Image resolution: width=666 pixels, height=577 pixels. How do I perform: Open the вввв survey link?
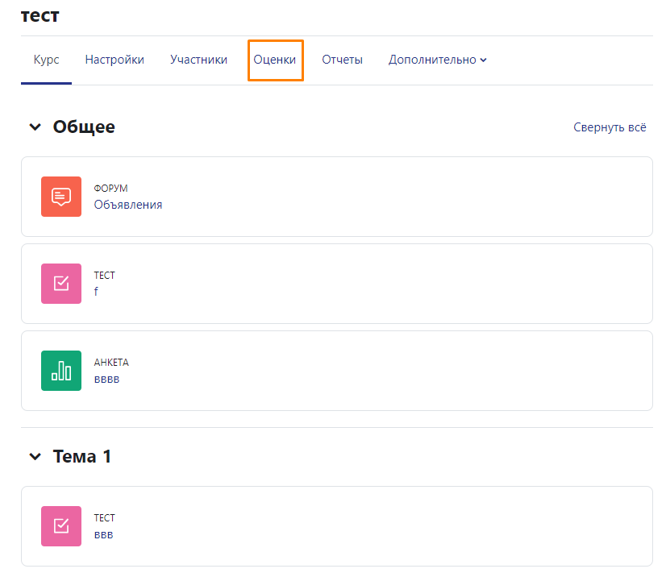(x=106, y=379)
